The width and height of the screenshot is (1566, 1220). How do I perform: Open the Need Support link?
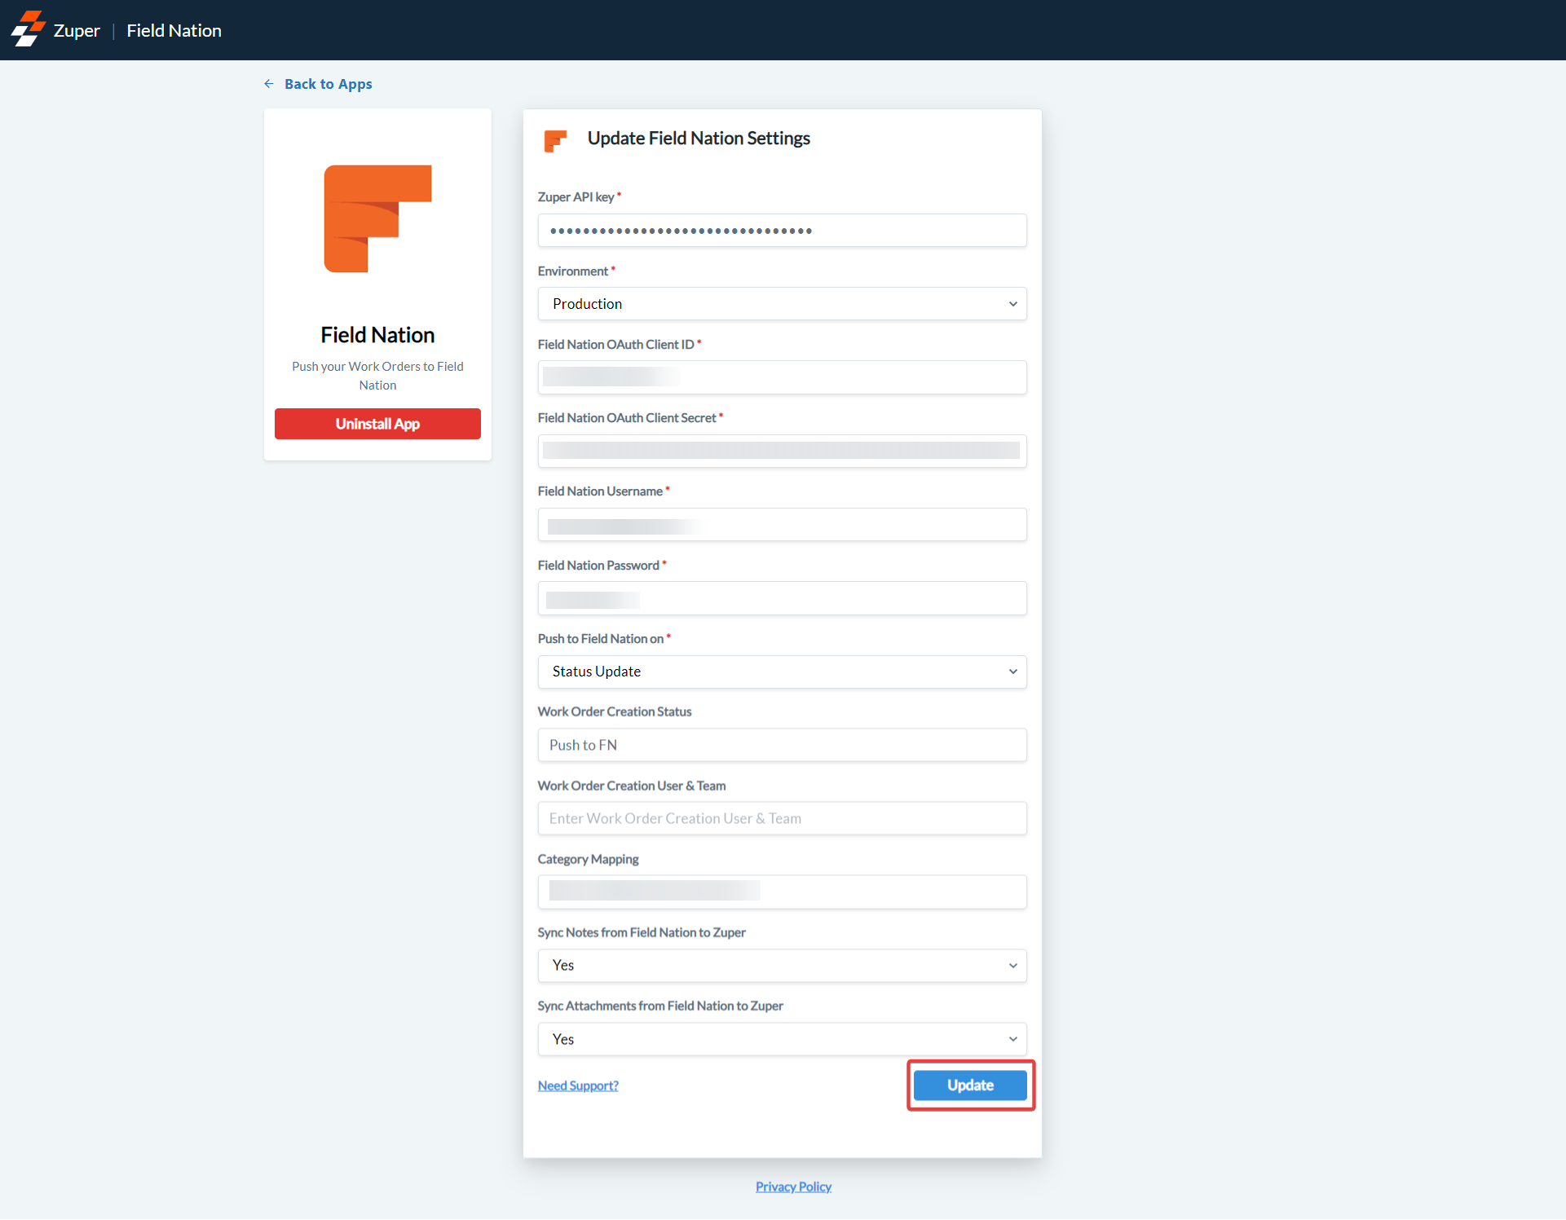pyautogui.click(x=578, y=1086)
